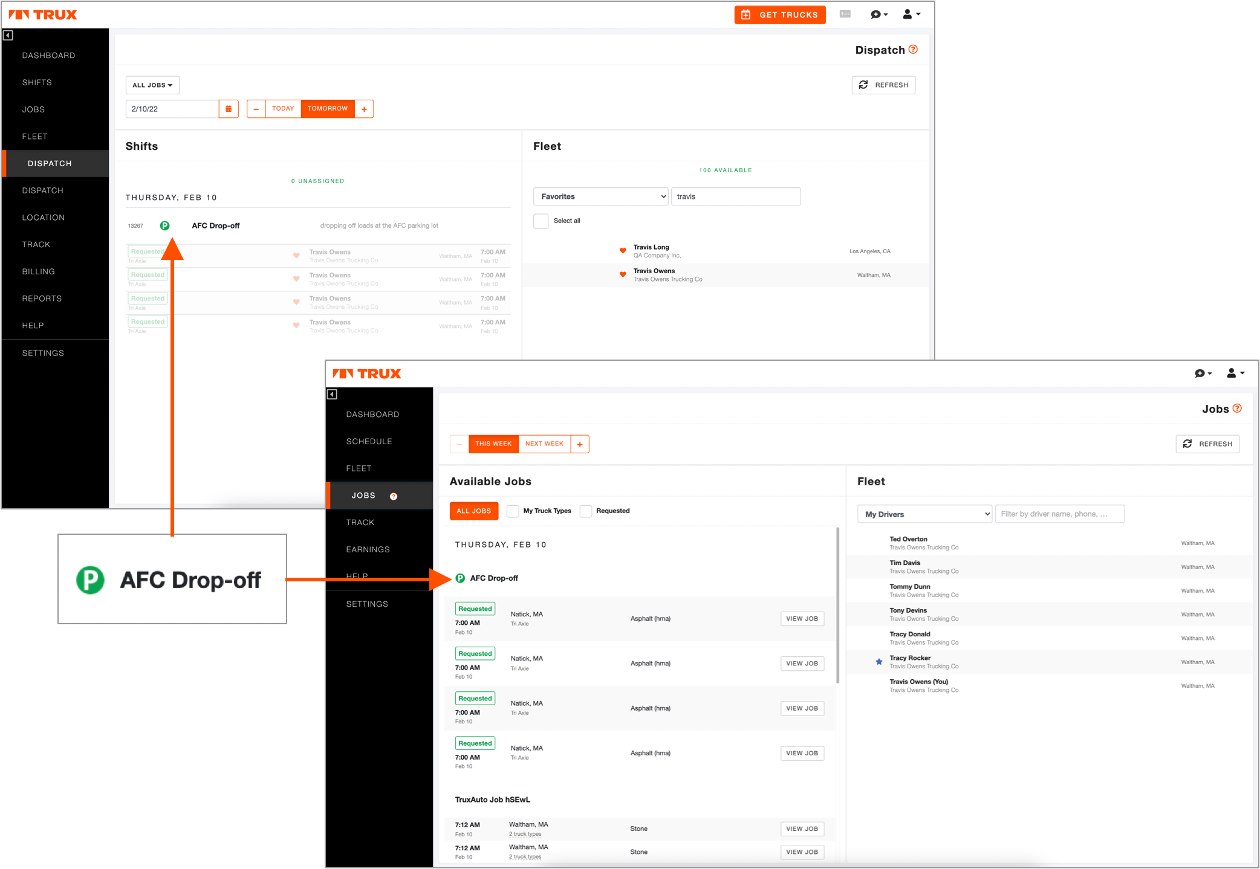Select TODAY date tab
The image size is (1260, 869).
pyautogui.click(x=283, y=109)
